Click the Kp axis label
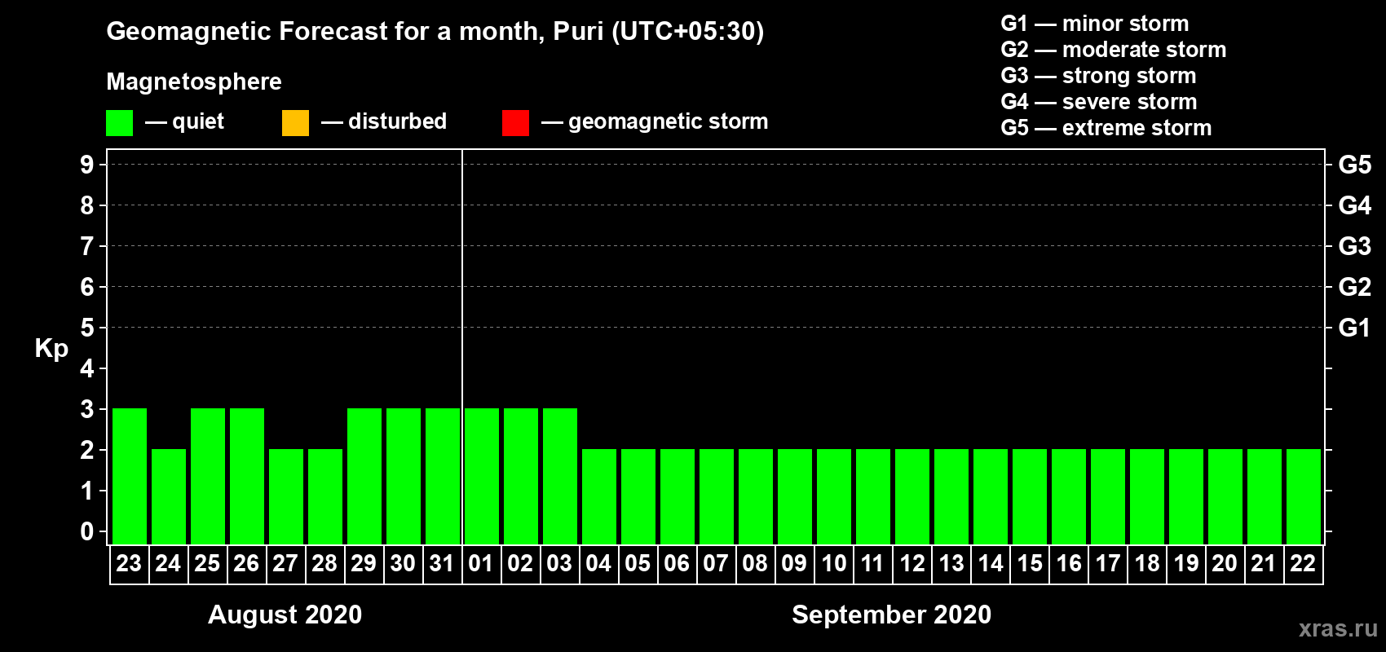The height and width of the screenshot is (652, 1386). [51, 349]
